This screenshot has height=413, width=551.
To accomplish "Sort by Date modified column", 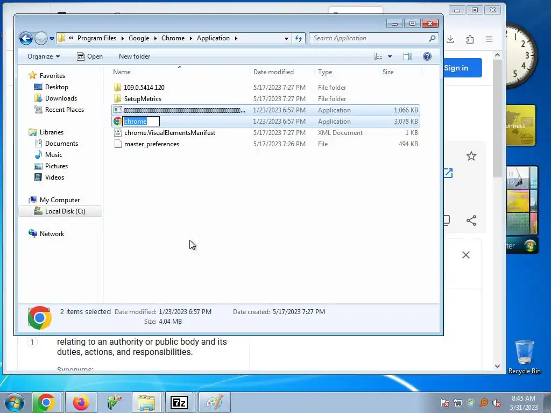I will pos(273,72).
